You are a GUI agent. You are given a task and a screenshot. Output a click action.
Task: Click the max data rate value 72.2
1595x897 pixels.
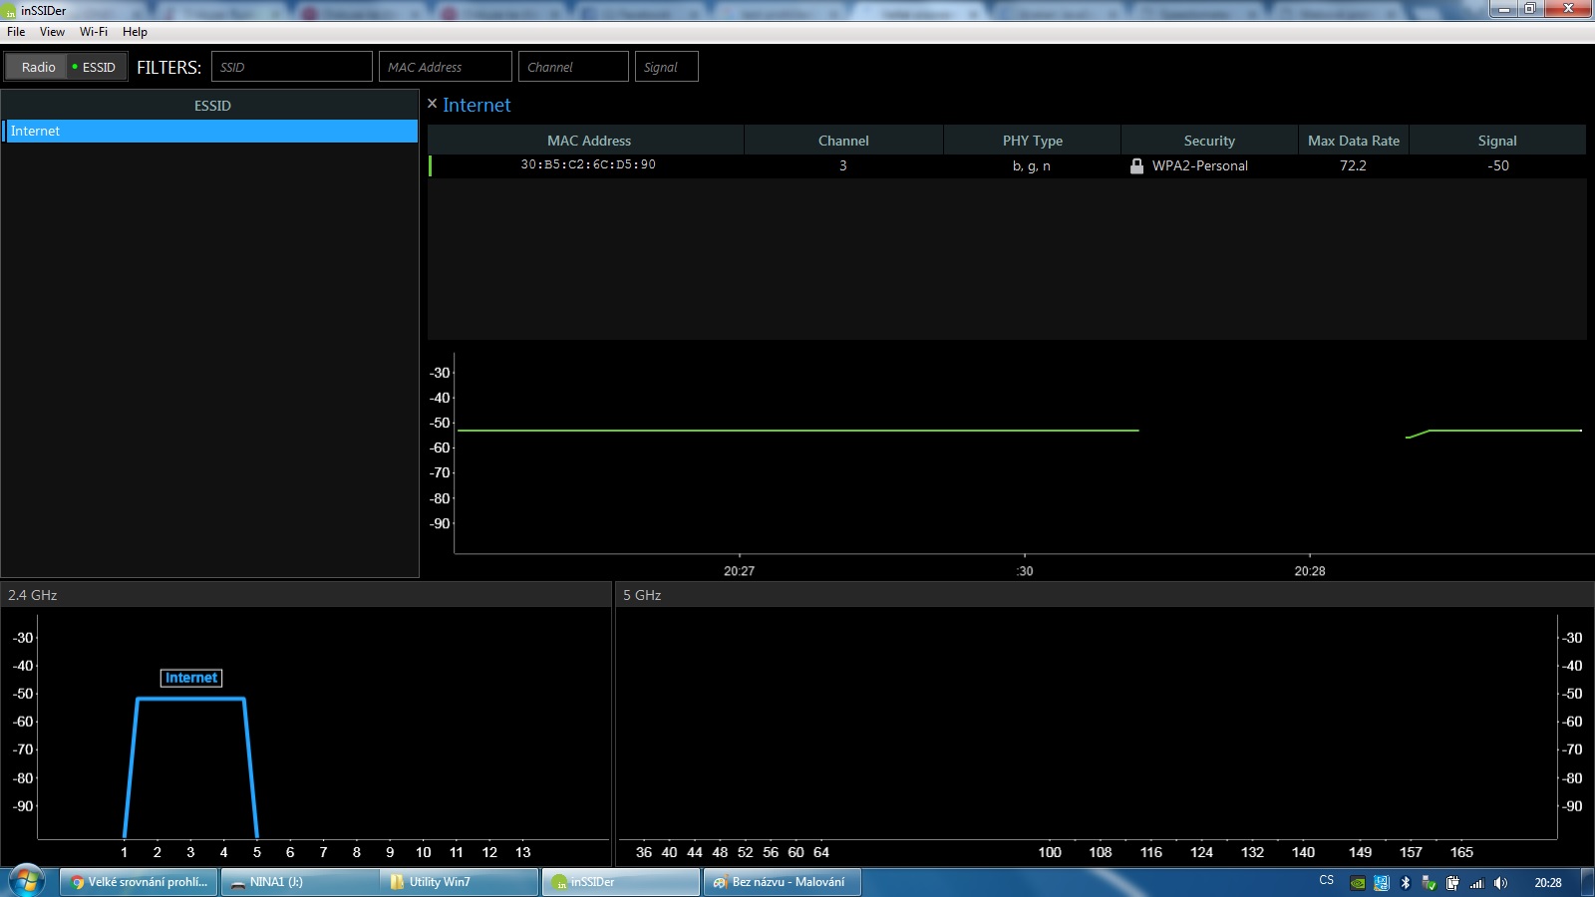point(1353,165)
